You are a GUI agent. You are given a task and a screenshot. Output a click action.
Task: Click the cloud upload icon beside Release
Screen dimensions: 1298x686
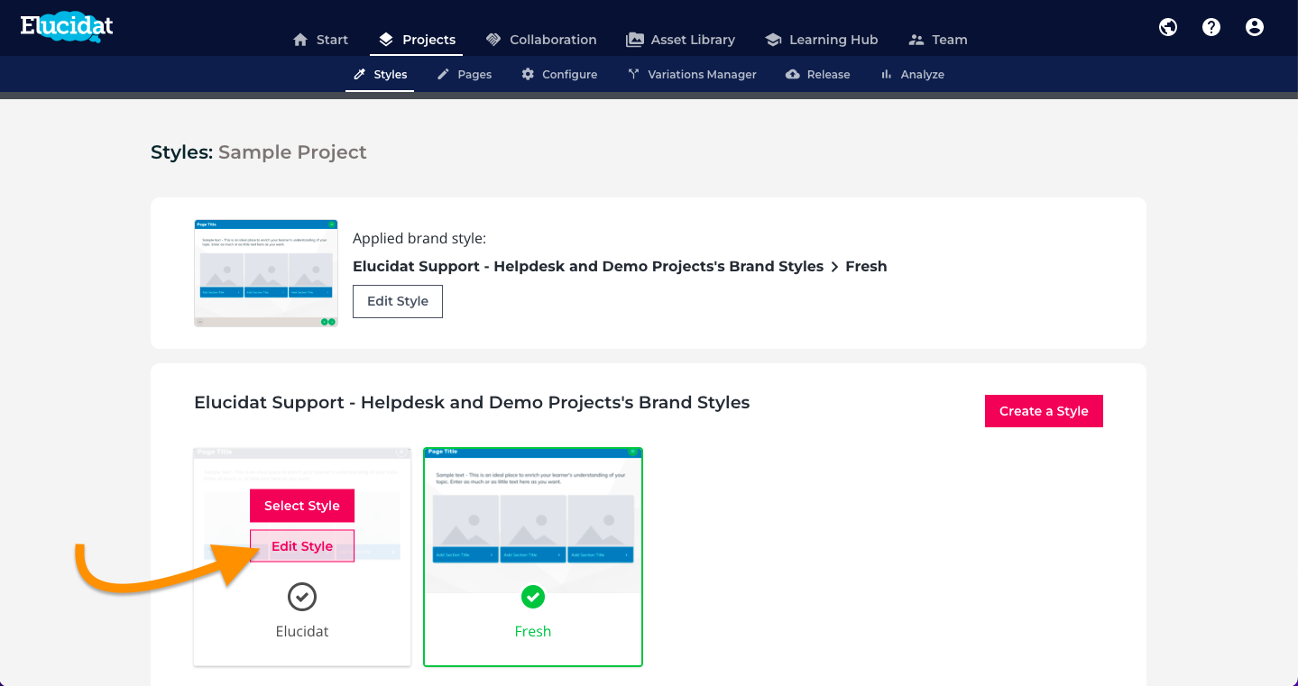(x=792, y=74)
